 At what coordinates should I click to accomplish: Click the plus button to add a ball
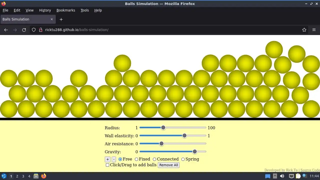pos(107,159)
